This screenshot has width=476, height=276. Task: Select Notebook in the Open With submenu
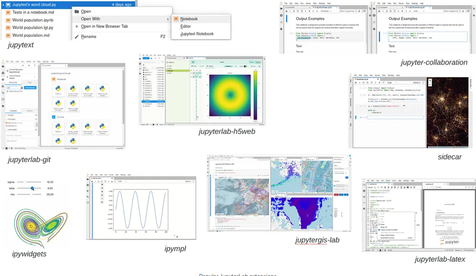tap(189, 19)
